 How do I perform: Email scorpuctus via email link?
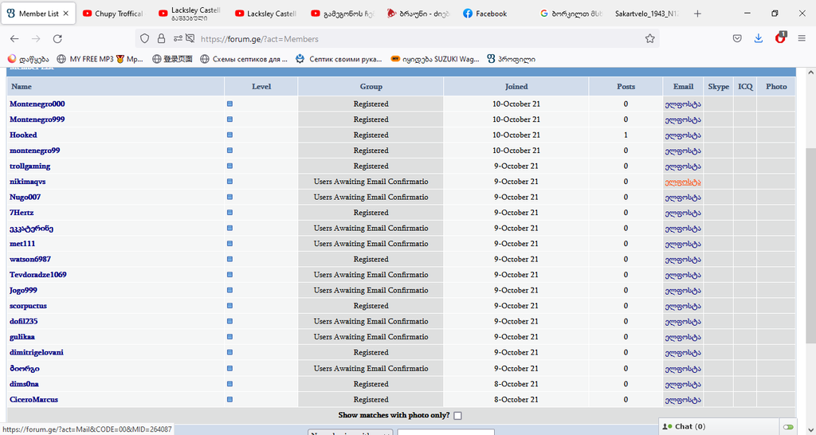(682, 306)
